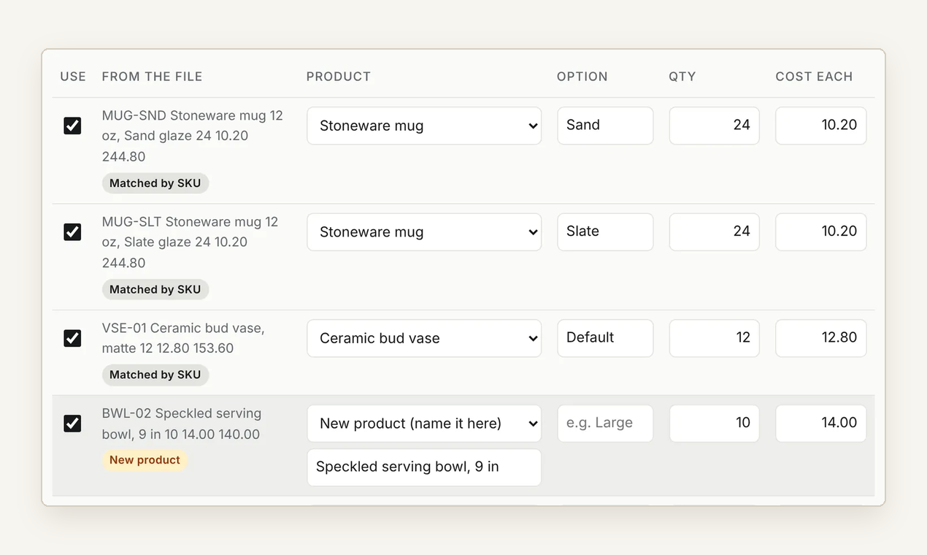This screenshot has height=555, width=927.
Task: Click Matched by SKU badge under VSE-01
Action: (155, 375)
